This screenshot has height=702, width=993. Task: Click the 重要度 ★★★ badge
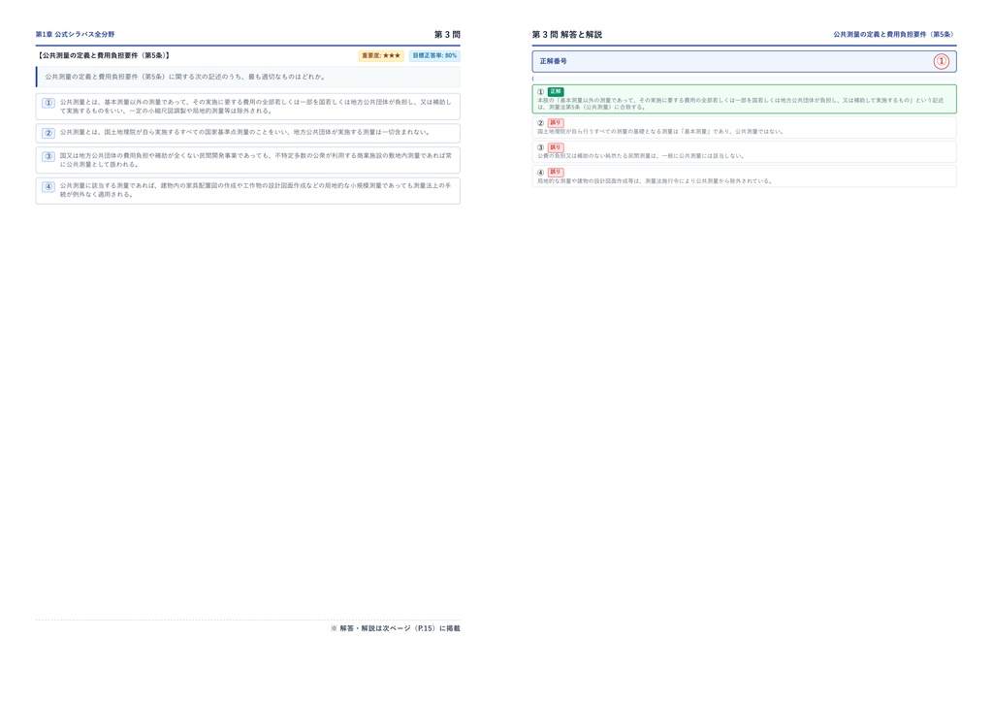381,55
